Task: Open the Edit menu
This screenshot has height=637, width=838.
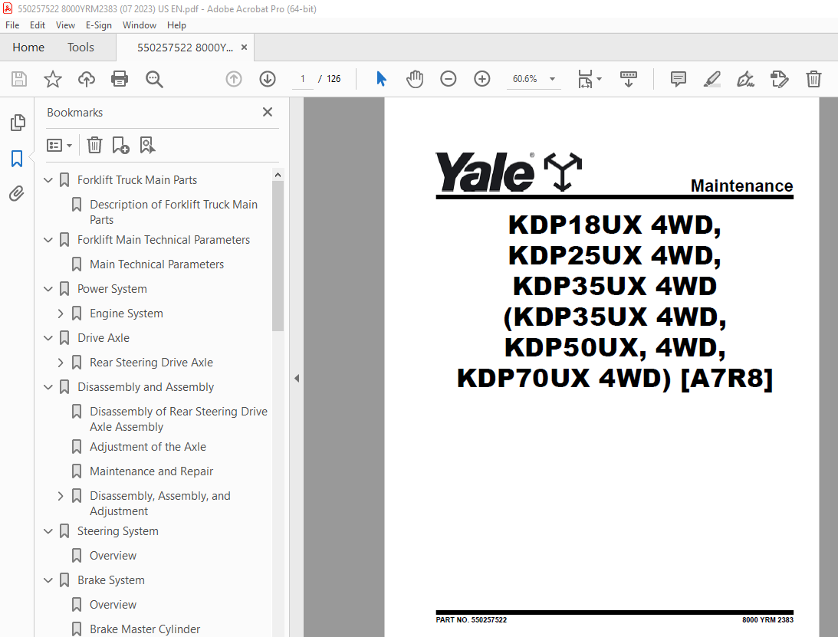Action: [38, 25]
